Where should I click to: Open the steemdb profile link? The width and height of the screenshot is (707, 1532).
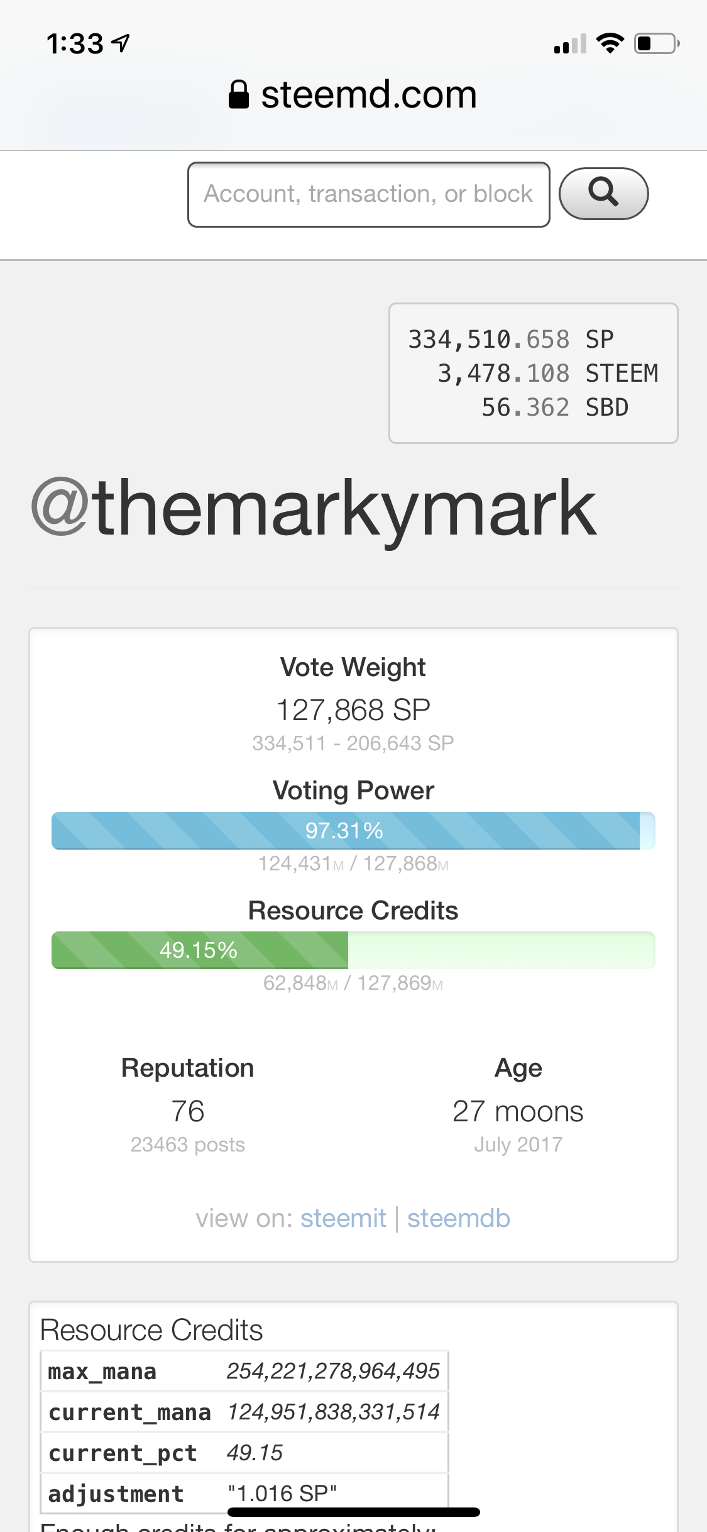click(459, 1218)
